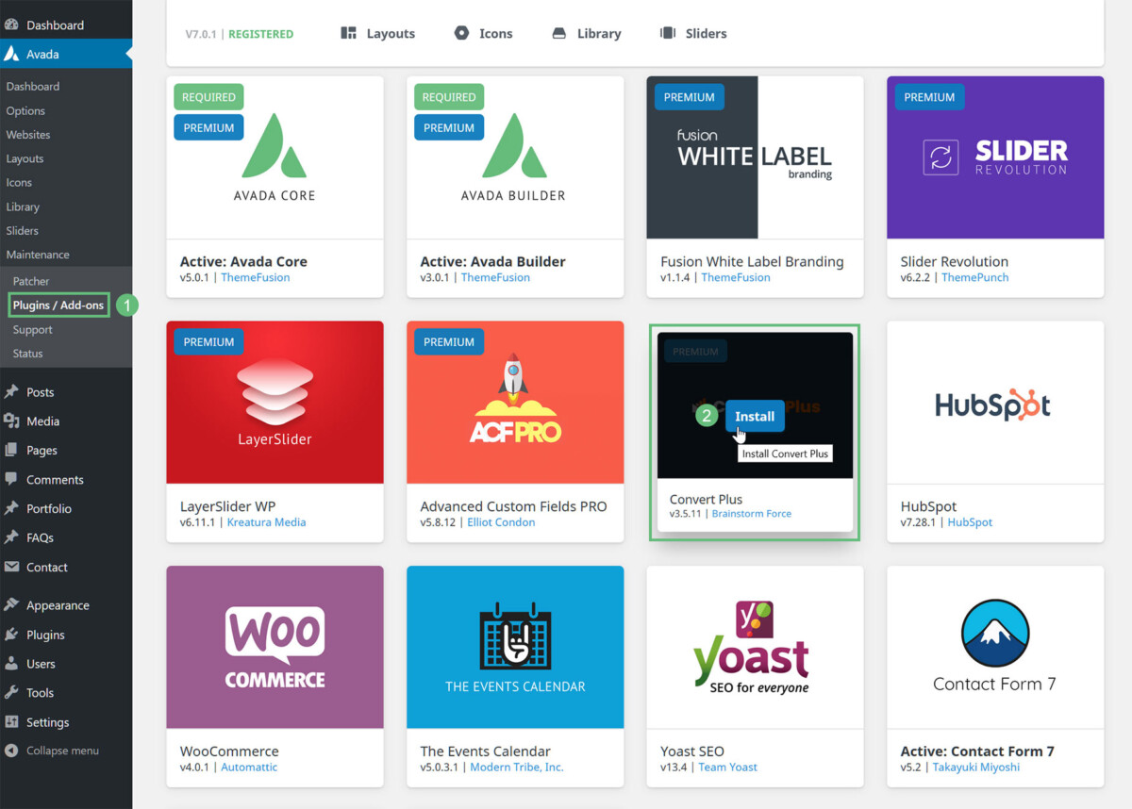The height and width of the screenshot is (809, 1132).
Task: Select the Avada logo in the sidebar
Action: (13, 54)
